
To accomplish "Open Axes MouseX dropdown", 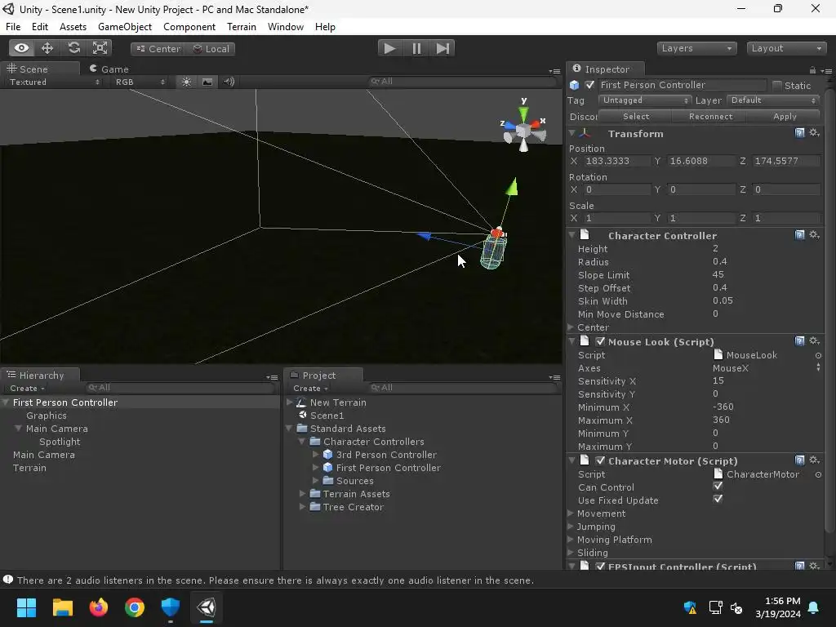I will (766, 368).
